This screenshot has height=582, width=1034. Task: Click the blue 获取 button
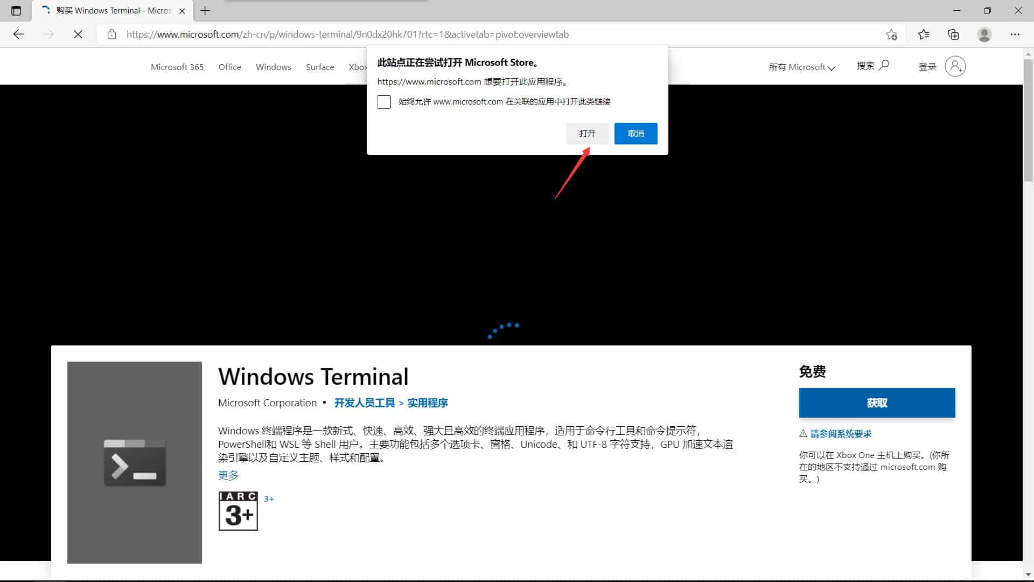(x=877, y=403)
